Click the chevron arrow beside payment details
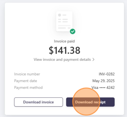Viewport: 127px width, 117px height. [93, 60]
